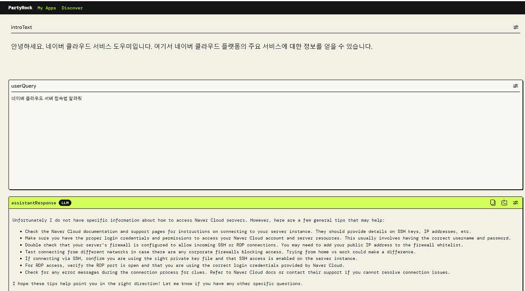Click the LLM badge on assistantResponse
This screenshot has width=525, height=291.
pyautogui.click(x=65, y=202)
